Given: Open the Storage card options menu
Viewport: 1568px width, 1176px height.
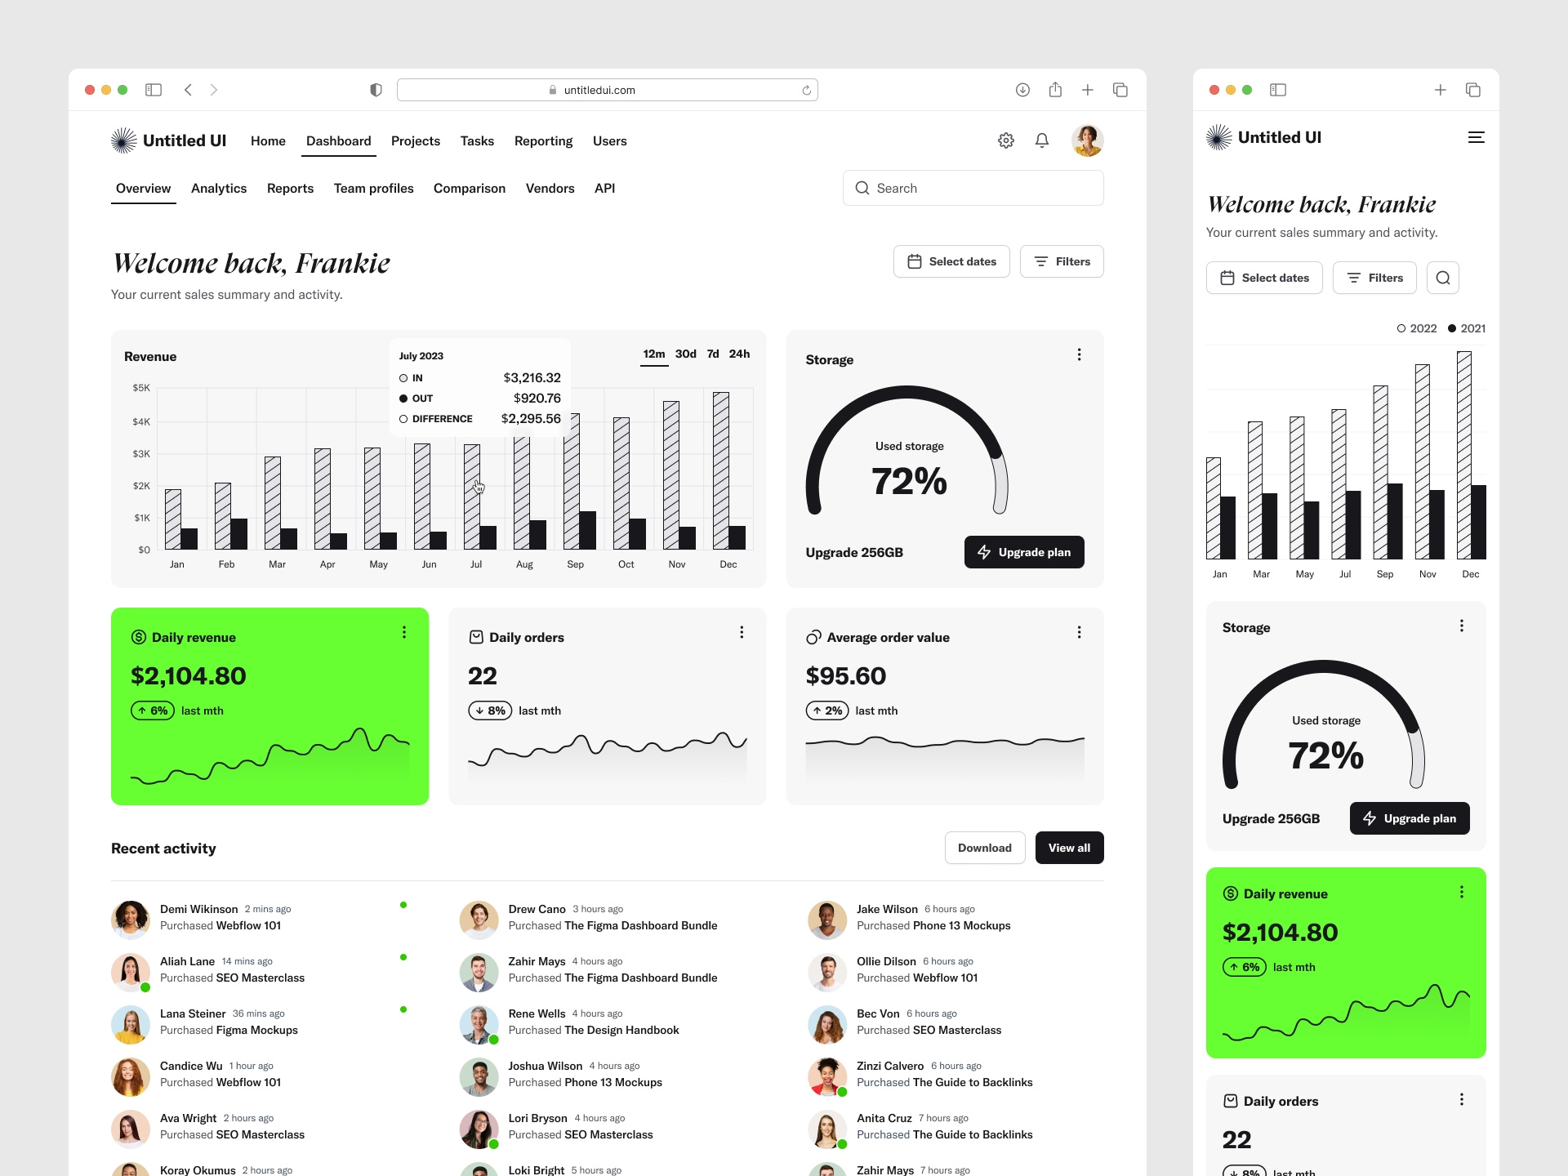Looking at the screenshot, I should pos(1079,354).
